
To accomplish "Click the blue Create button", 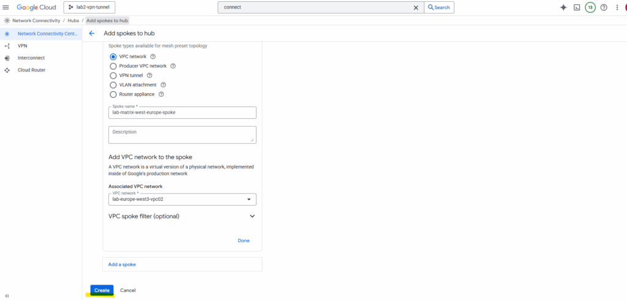I will [x=102, y=290].
